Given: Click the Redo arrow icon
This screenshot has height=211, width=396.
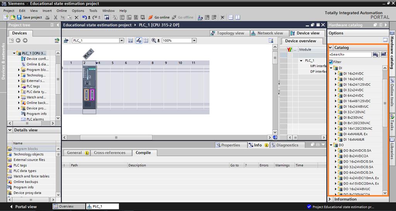Looking at the screenshot, I should click(95, 17).
